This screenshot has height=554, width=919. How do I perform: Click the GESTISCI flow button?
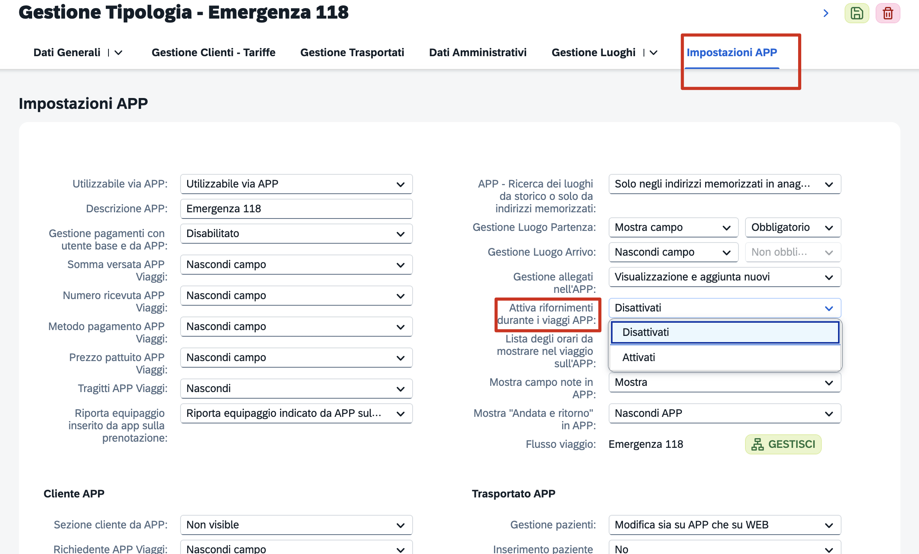(x=783, y=444)
